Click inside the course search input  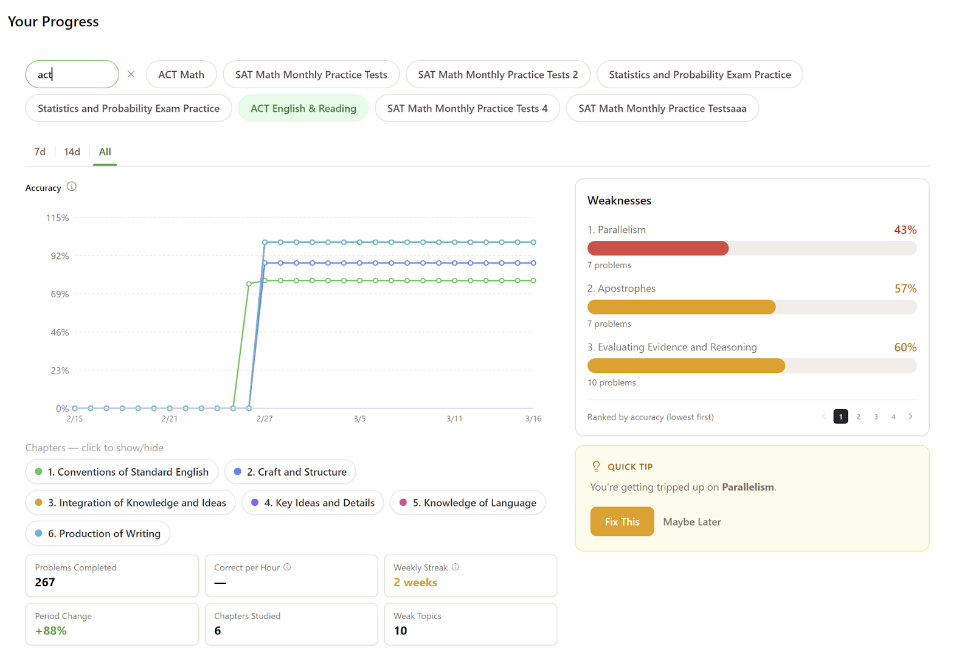72,74
